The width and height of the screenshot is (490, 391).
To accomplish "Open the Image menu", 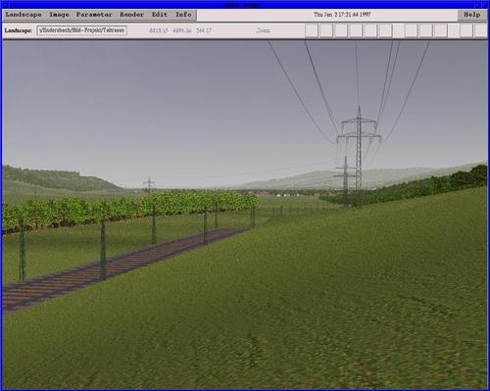I will point(59,15).
